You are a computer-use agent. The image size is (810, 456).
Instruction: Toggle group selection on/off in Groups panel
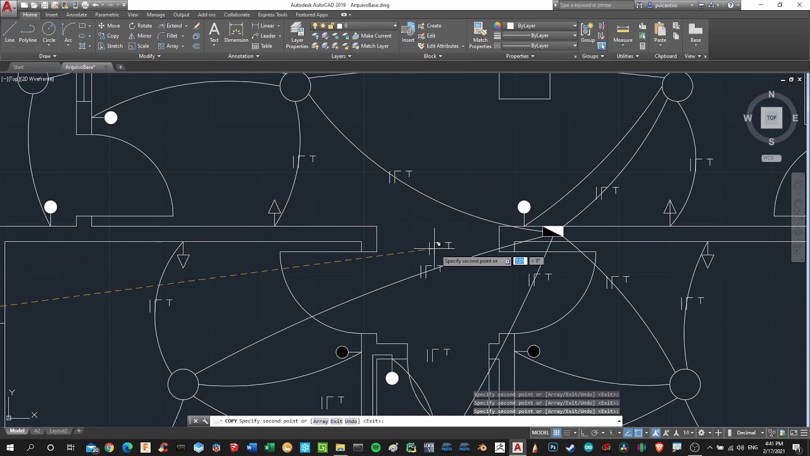click(x=601, y=46)
